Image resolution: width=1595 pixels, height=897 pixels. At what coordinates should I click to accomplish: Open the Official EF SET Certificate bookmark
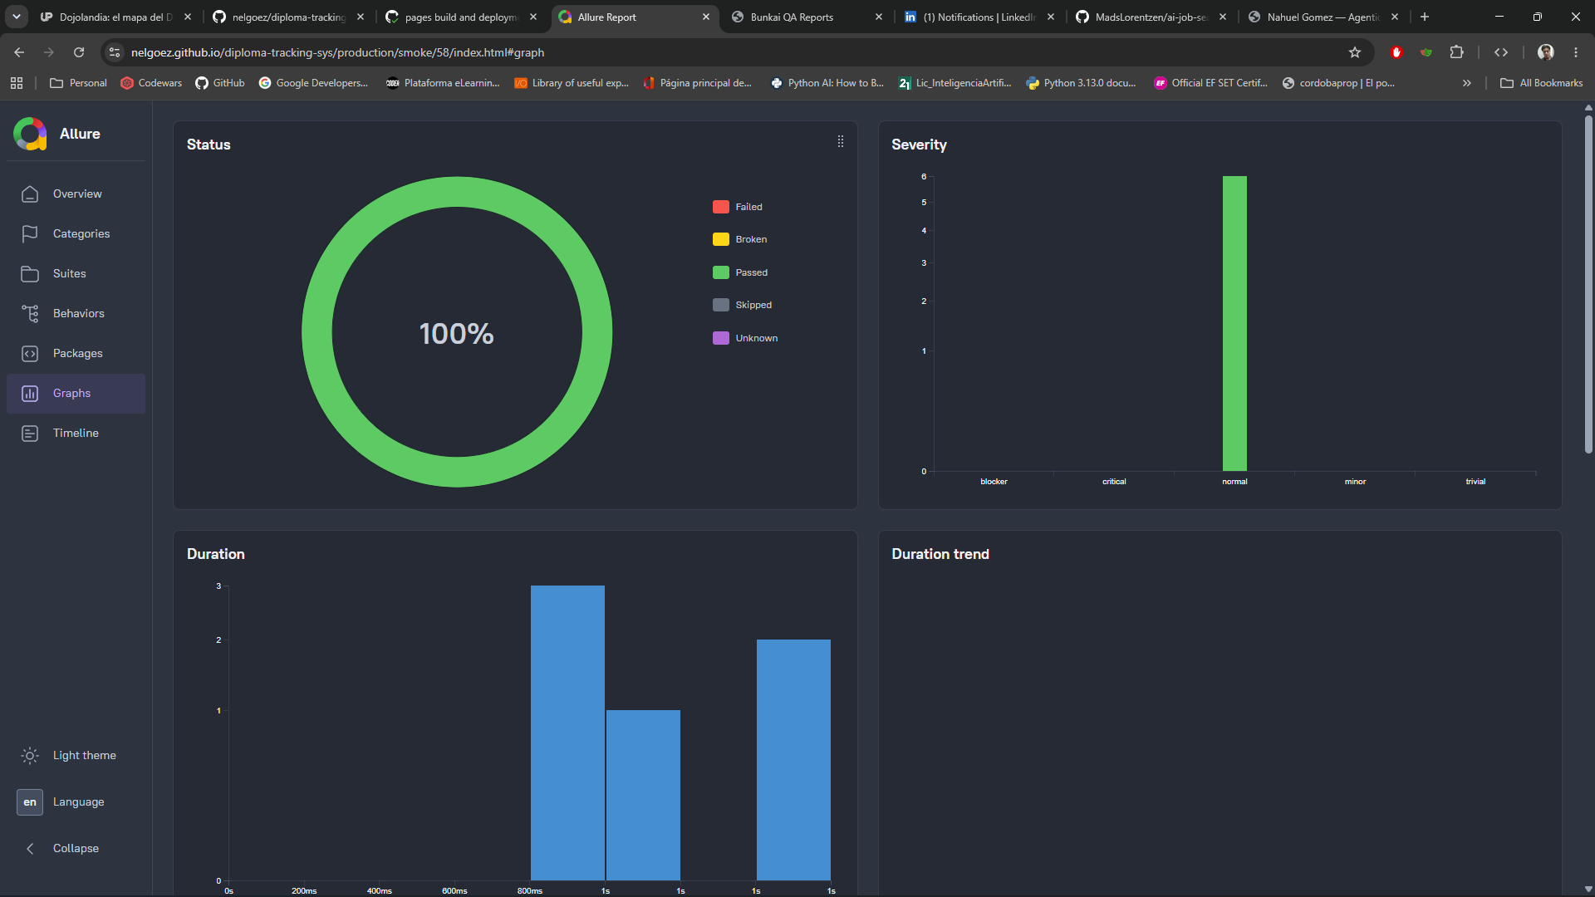point(1210,83)
